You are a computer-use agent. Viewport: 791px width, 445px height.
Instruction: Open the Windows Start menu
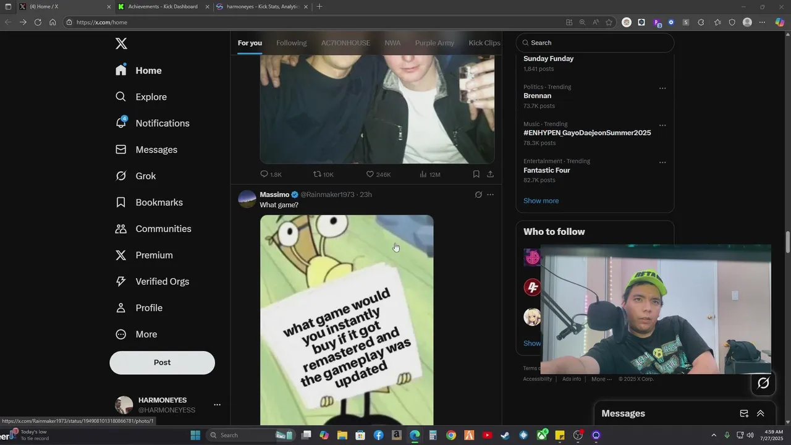[x=195, y=435]
